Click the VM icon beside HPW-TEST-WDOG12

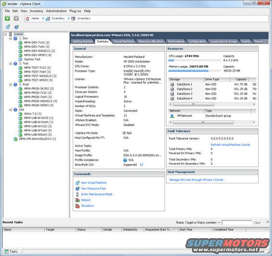point(20,76)
